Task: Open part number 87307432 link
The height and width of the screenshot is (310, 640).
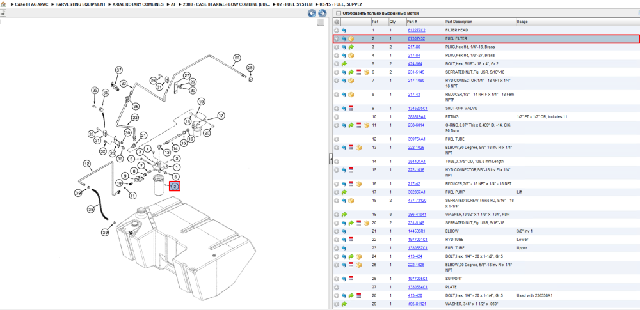Action: 417,39
